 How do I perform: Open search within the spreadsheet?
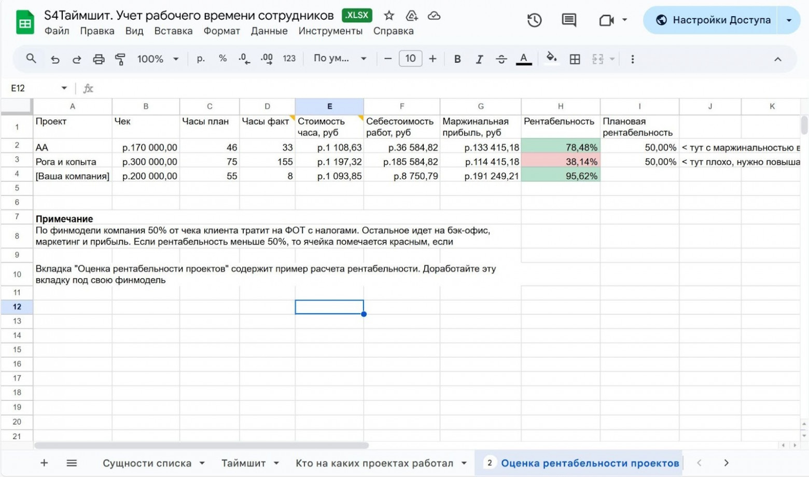click(31, 59)
